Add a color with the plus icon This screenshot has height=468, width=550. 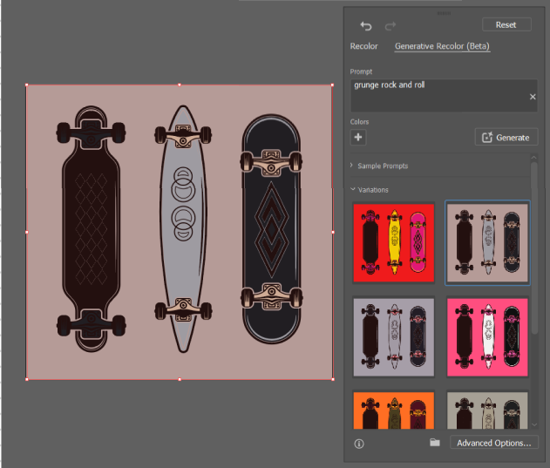click(x=358, y=137)
